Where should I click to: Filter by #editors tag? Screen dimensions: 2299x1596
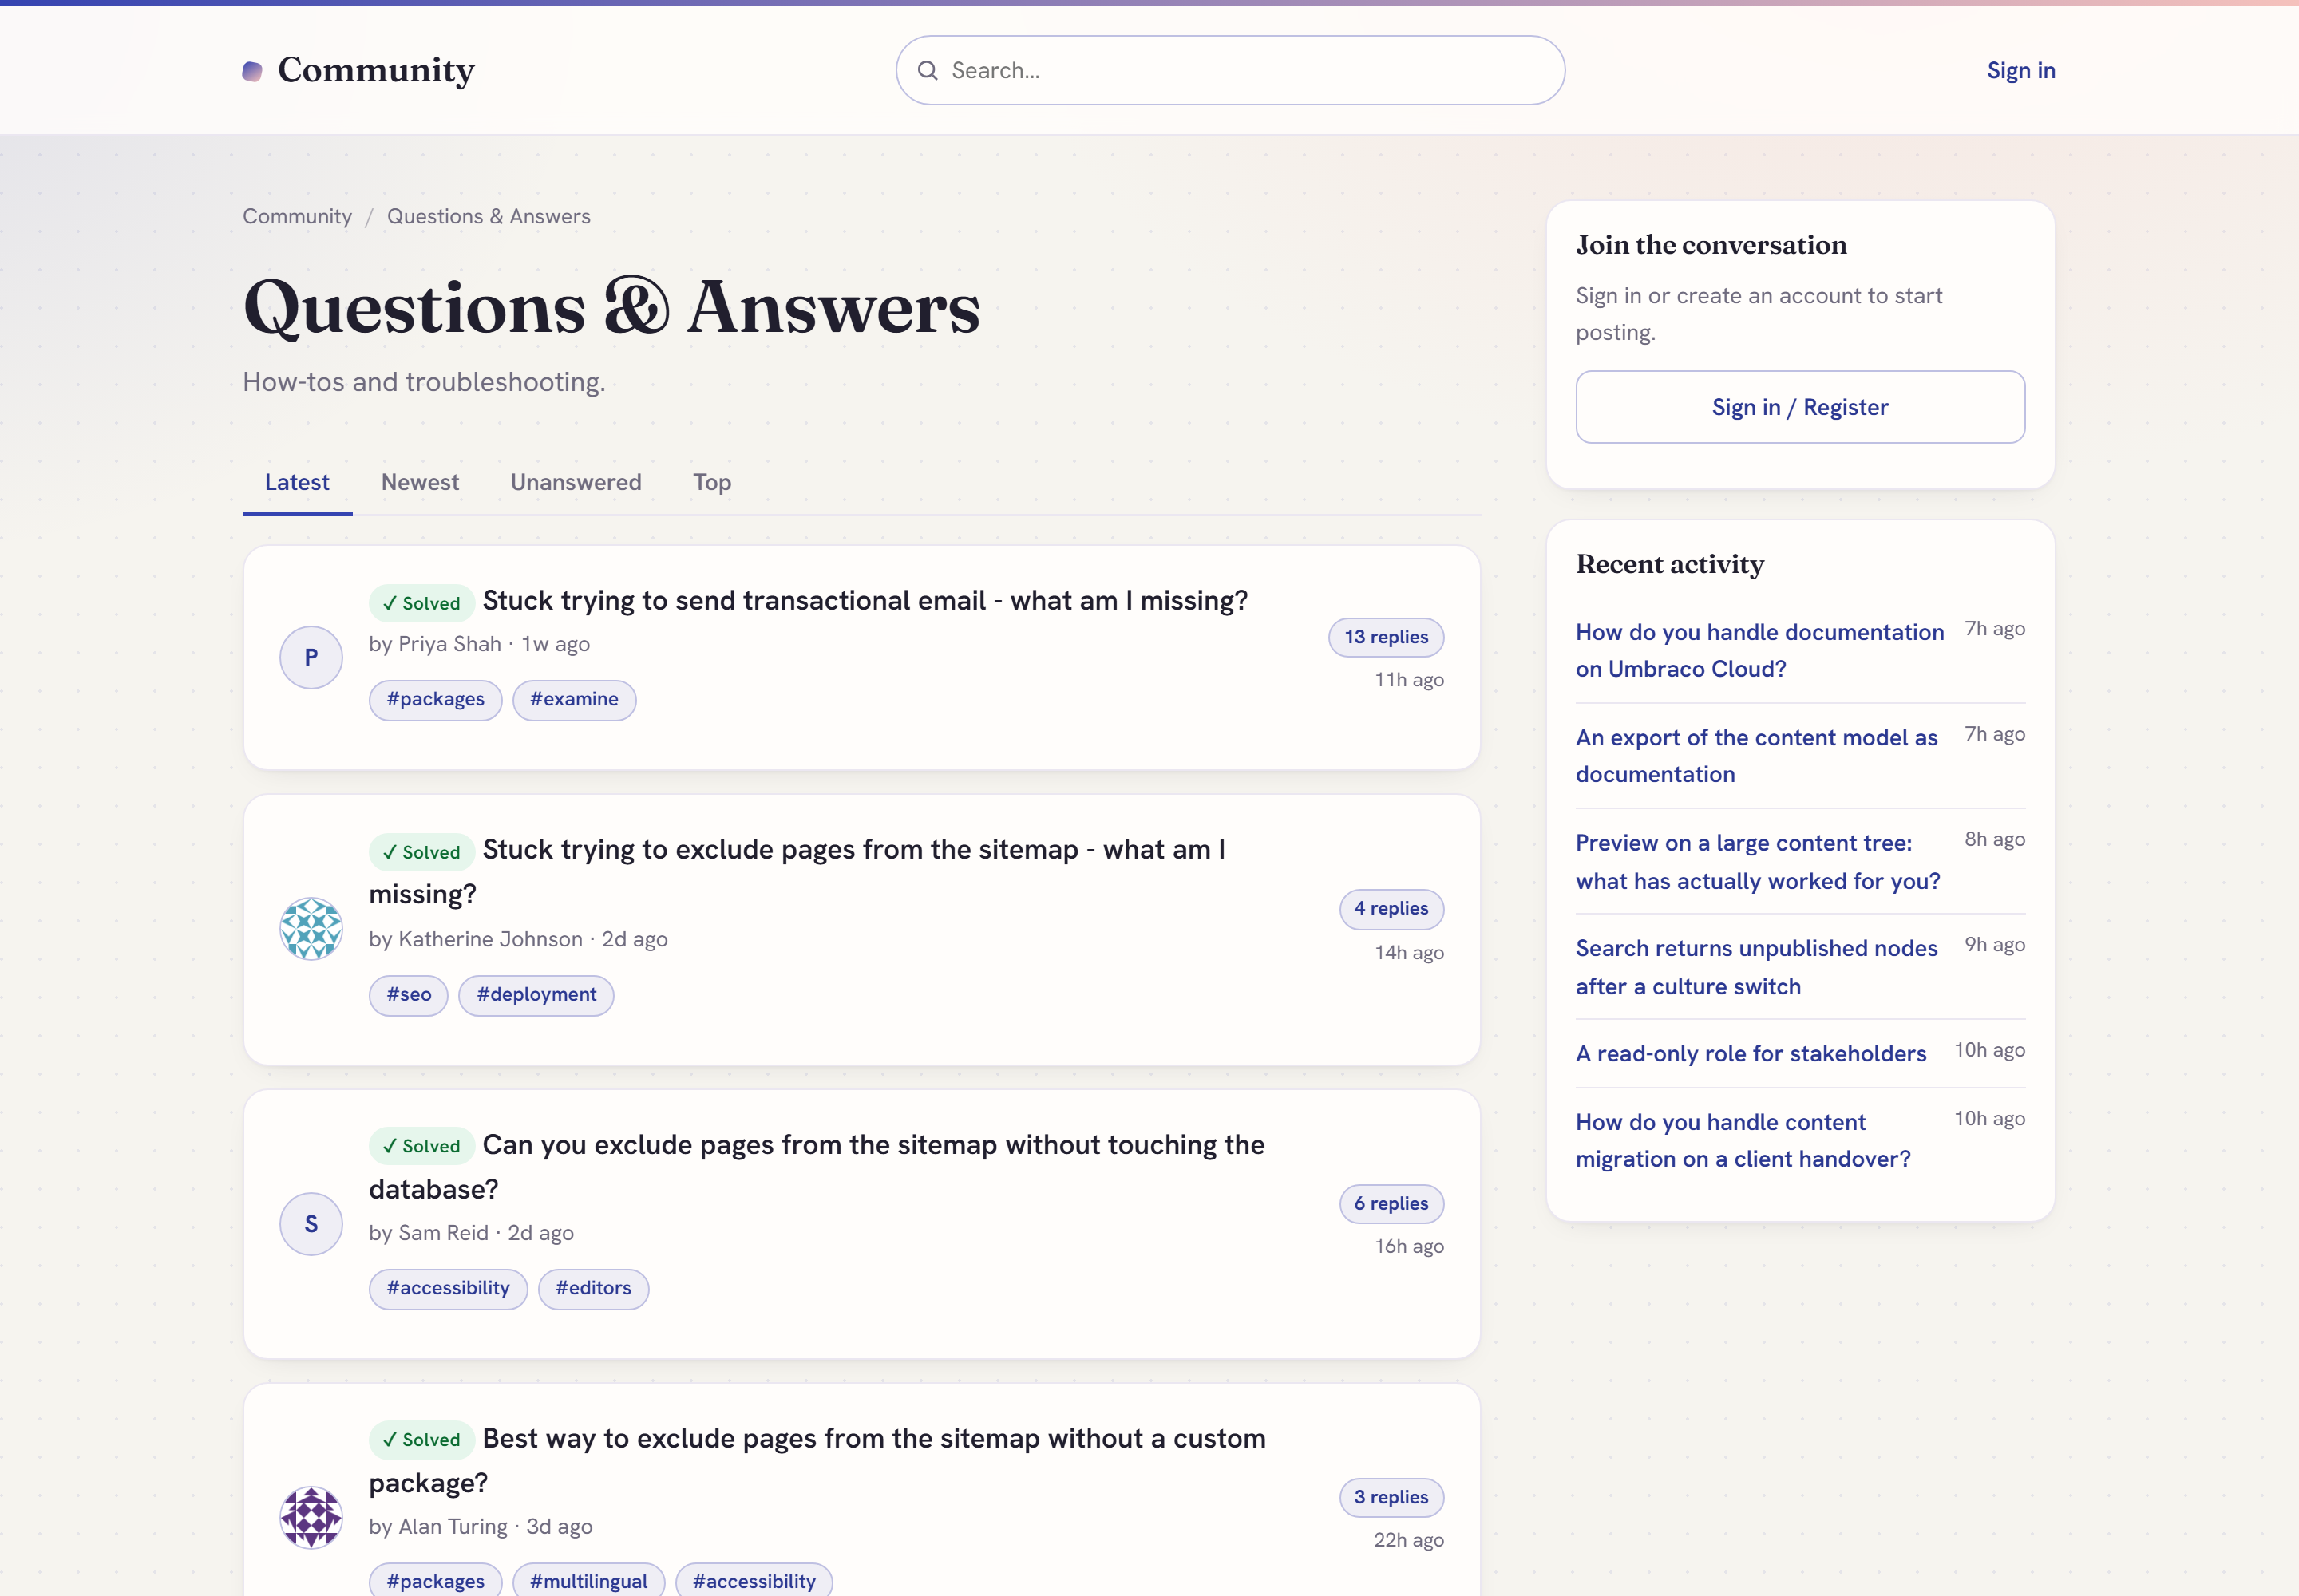(x=593, y=1289)
